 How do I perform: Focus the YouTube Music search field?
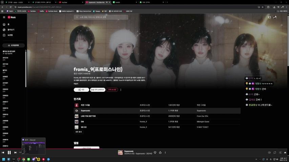click(101, 17)
